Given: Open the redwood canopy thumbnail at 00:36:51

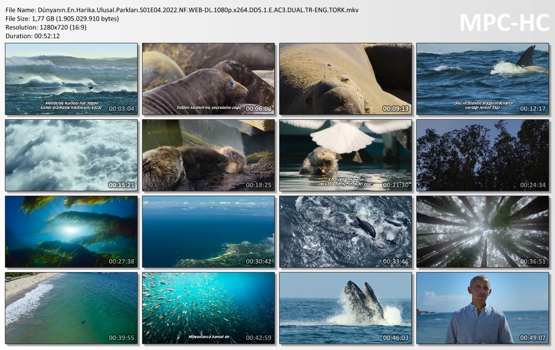Looking at the screenshot, I should (482, 232).
